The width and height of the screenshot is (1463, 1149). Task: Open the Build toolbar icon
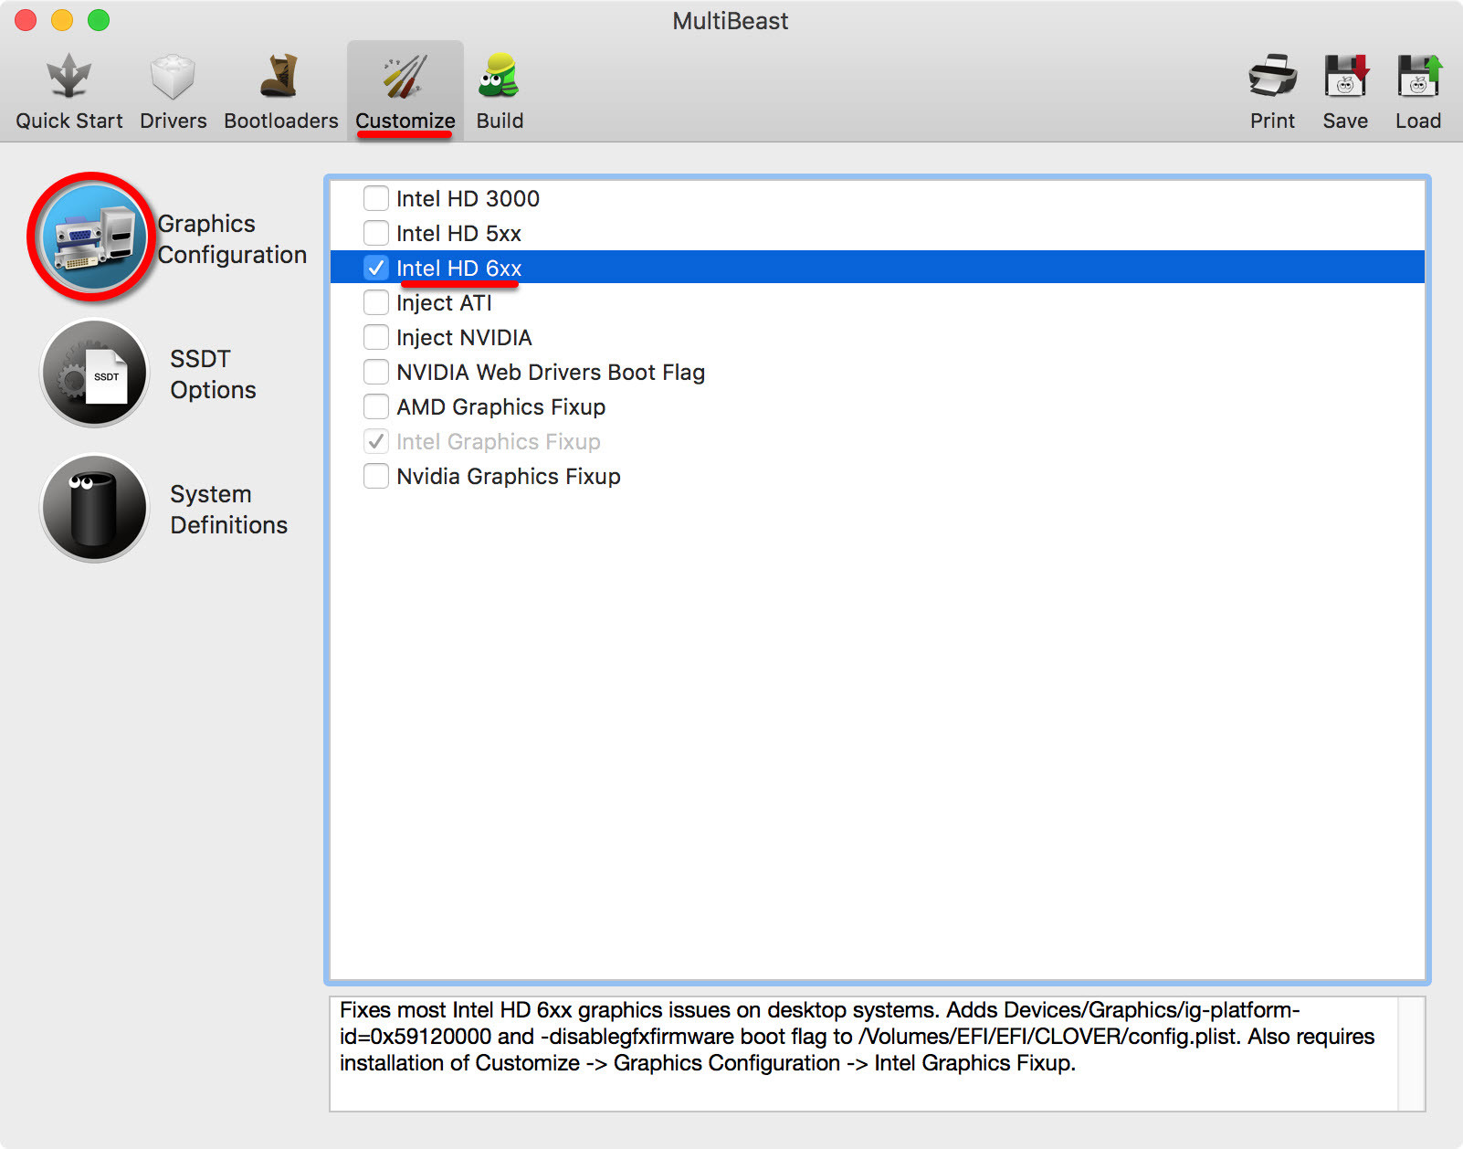499,76
